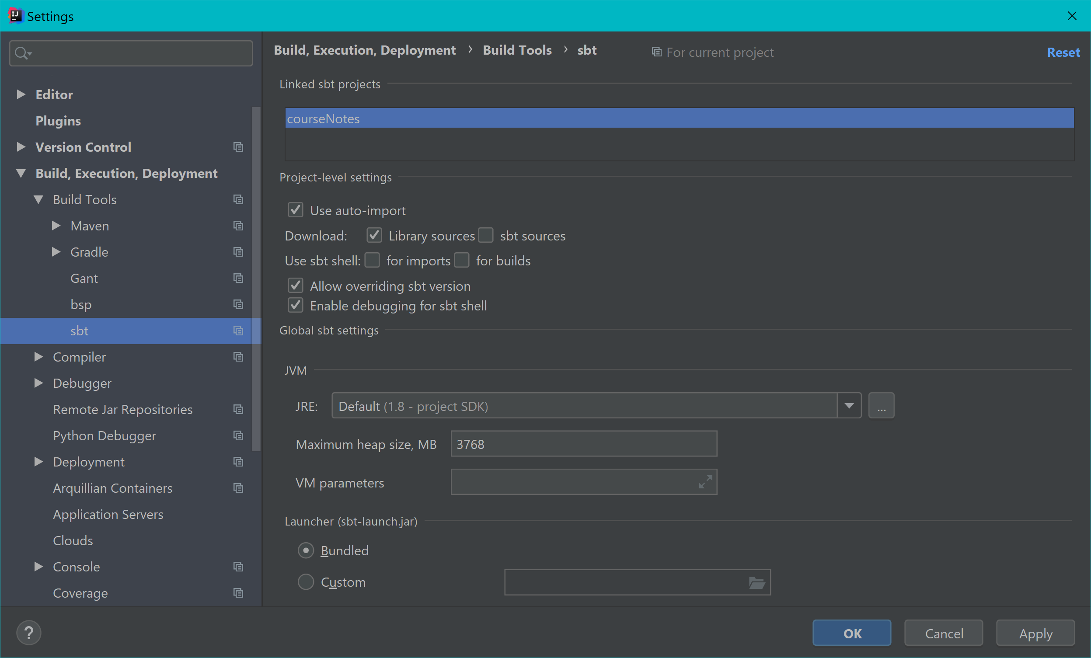The image size is (1091, 658).
Task: Click the Maximum heap size field
Action: coord(584,444)
